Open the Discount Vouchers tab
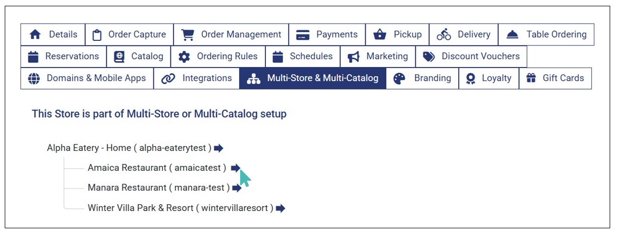Screen dimensions: 617x233 (x=471, y=57)
